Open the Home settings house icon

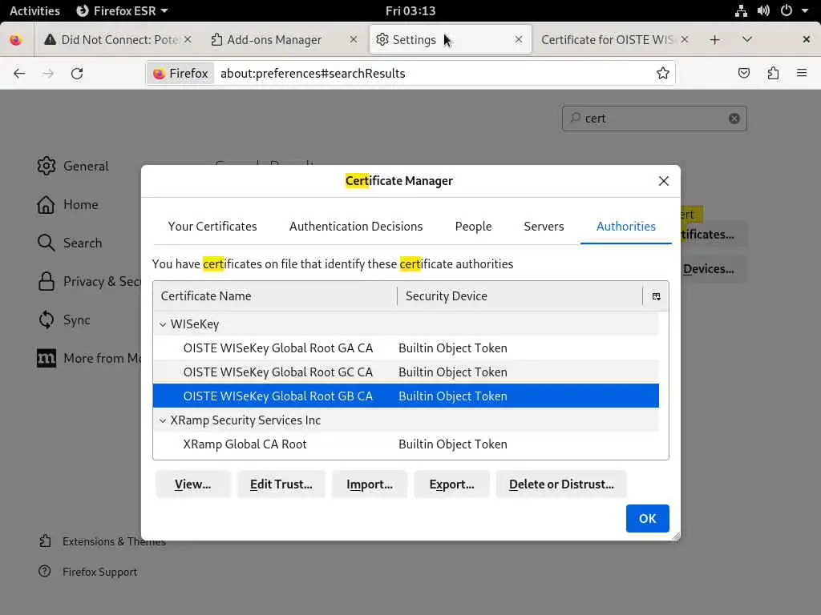pos(46,204)
